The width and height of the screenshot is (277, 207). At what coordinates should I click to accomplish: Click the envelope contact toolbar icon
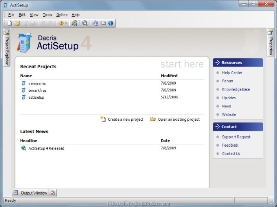[103, 23]
